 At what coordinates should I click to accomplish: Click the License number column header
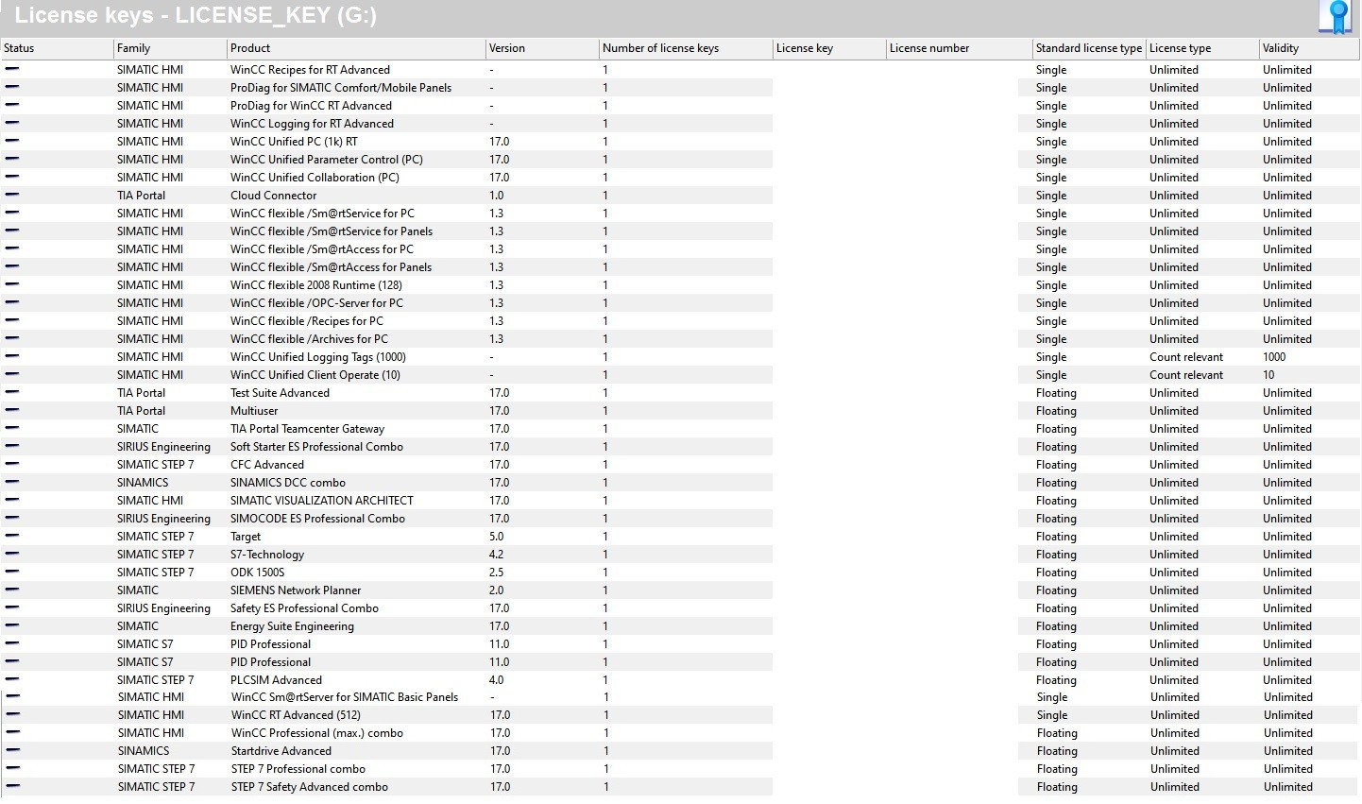pyautogui.click(x=959, y=48)
